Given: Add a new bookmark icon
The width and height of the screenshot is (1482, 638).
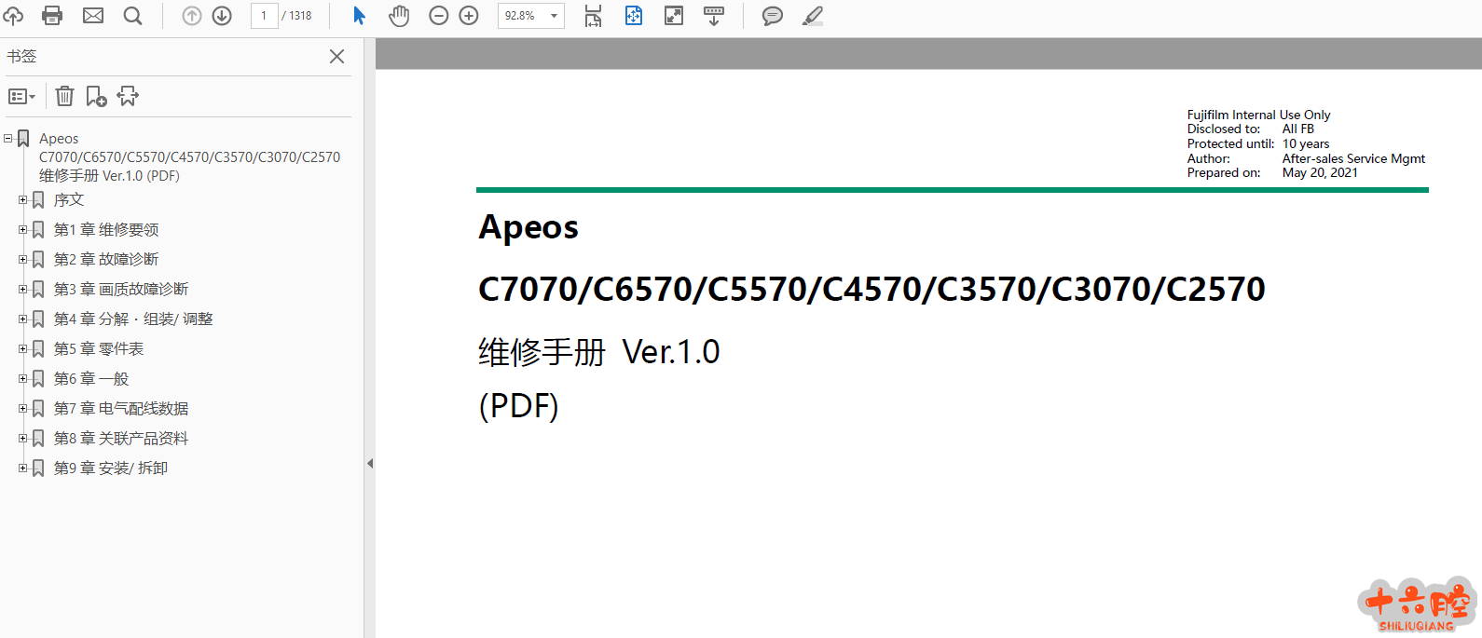Looking at the screenshot, I should click(x=96, y=96).
